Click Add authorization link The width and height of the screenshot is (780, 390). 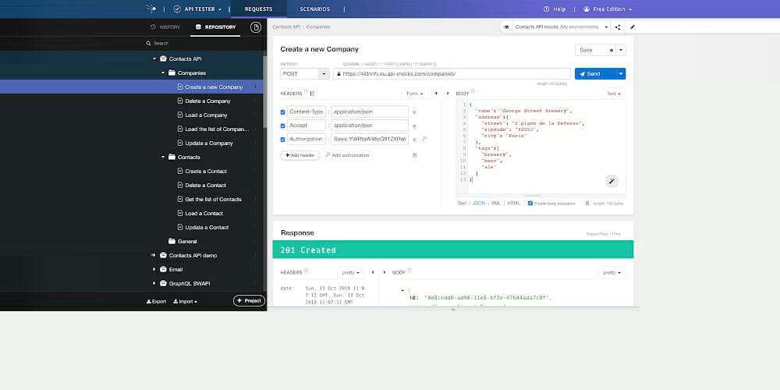[347, 155]
